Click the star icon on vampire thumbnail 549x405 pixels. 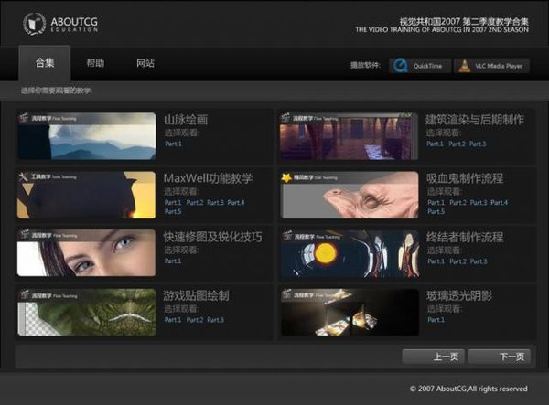(x=286, y=176)
